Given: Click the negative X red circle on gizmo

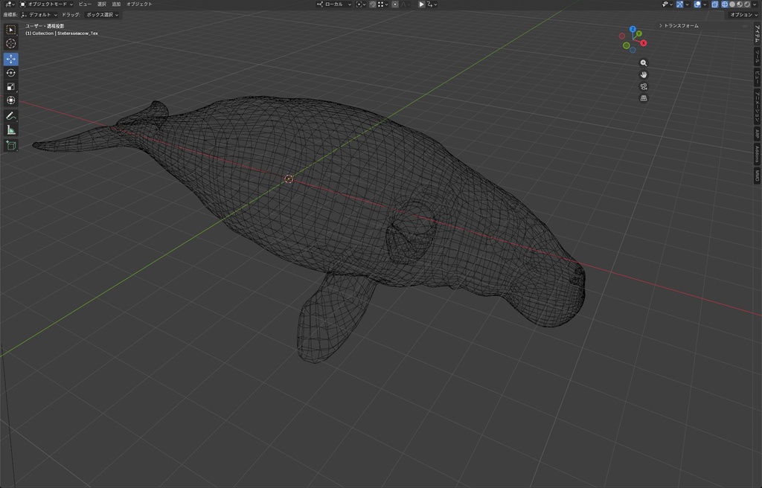Looking at the screenshot, I should pos(621,36).
